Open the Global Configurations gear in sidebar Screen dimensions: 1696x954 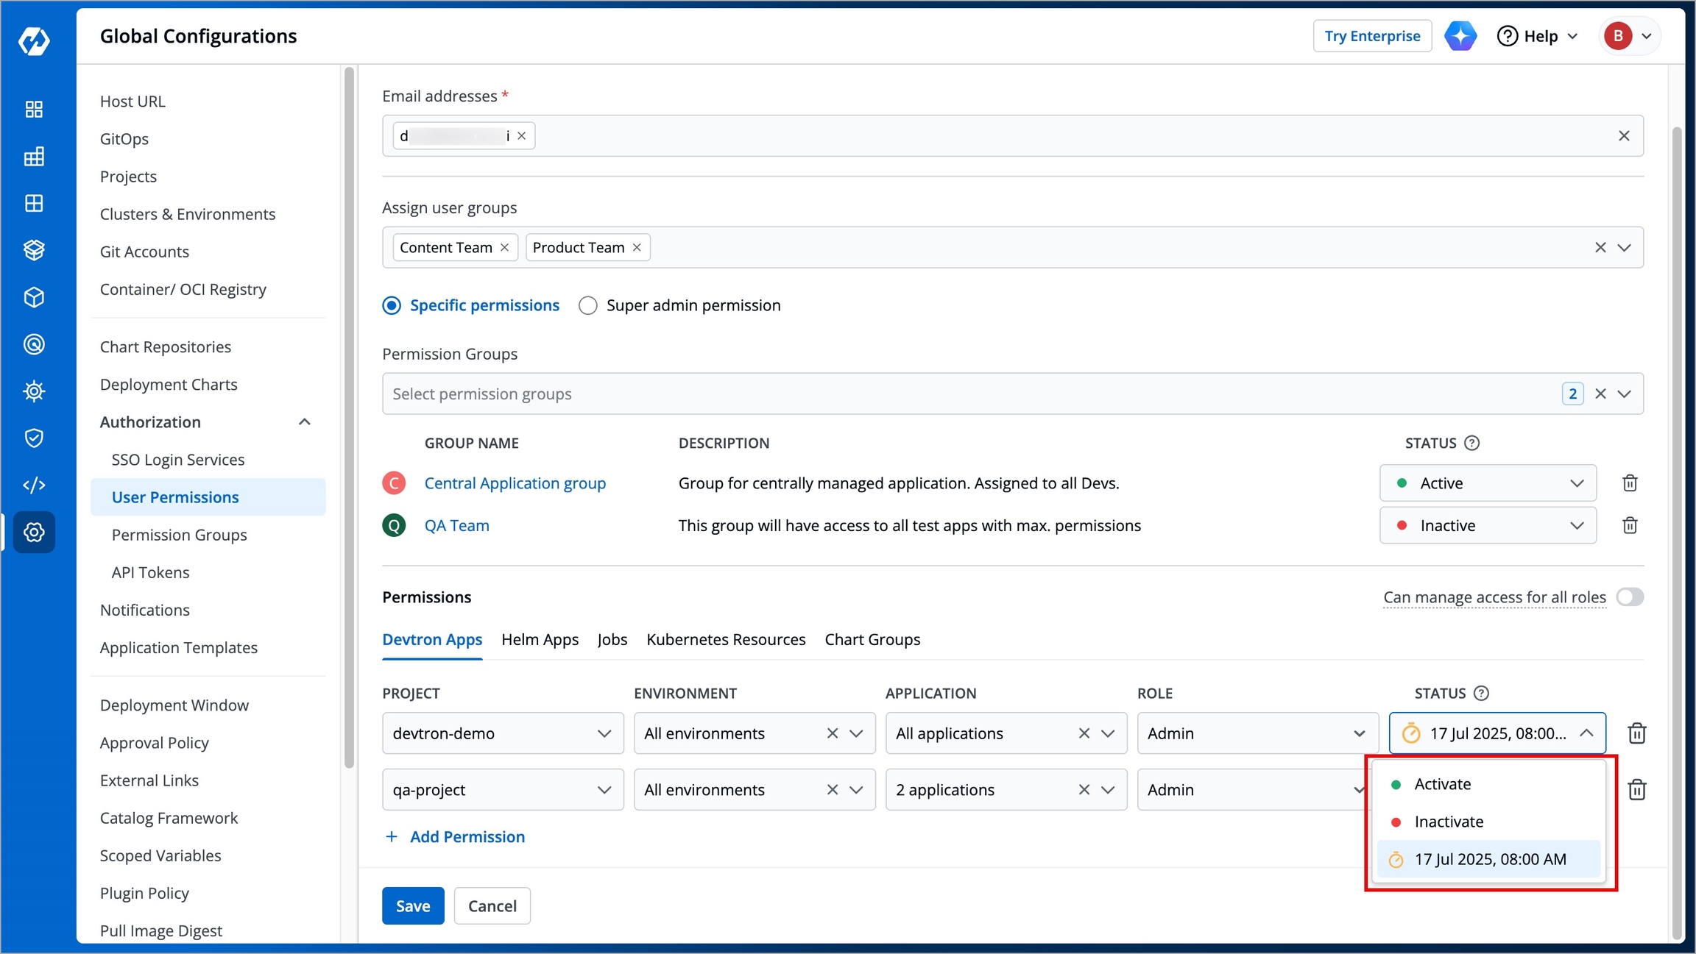pyautogui.click(x=34, y=532)
